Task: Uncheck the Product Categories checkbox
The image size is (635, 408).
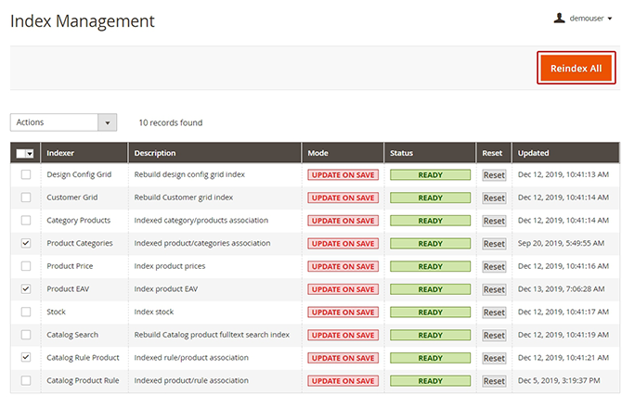Action: (x=26, y=243)
